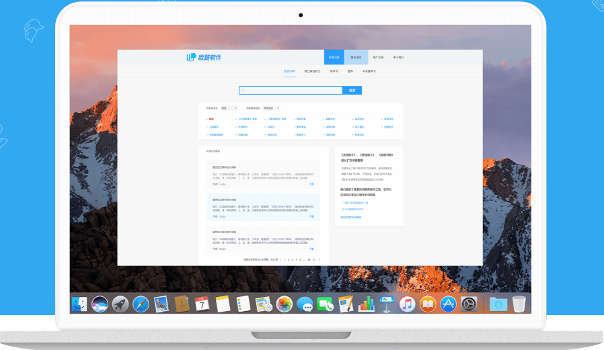
Task: Open iTunes from the dock
Action: tap(407, 304)
